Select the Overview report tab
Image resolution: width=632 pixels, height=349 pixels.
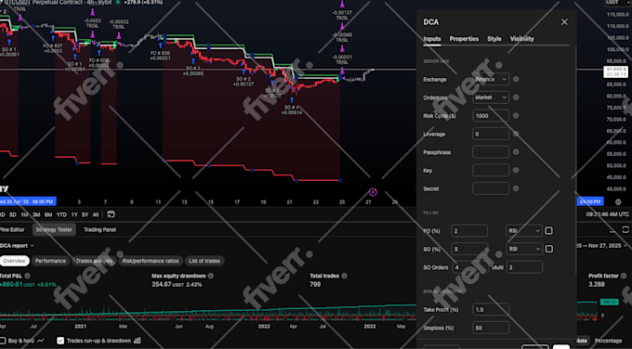point(14,261)
